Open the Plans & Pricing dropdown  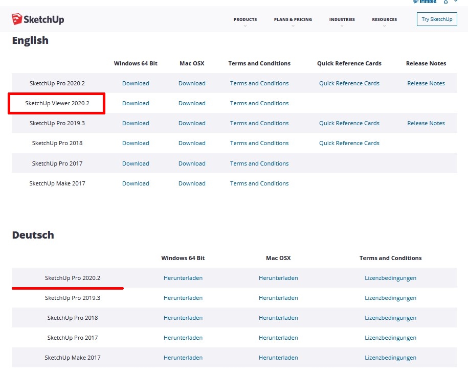tap(293, 20)
